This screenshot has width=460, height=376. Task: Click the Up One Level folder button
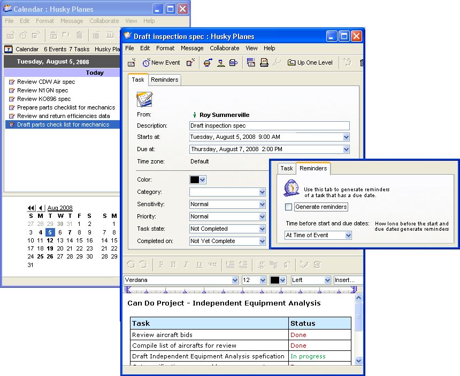(x=310, y=62)
